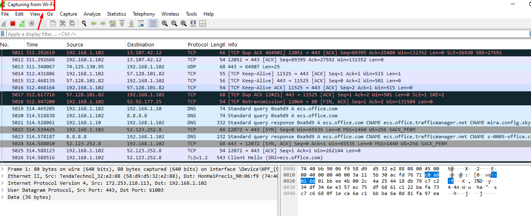Click highlighted hex bytes c0 a8
This screenshot has width=531, height=216.
[432, 174]
